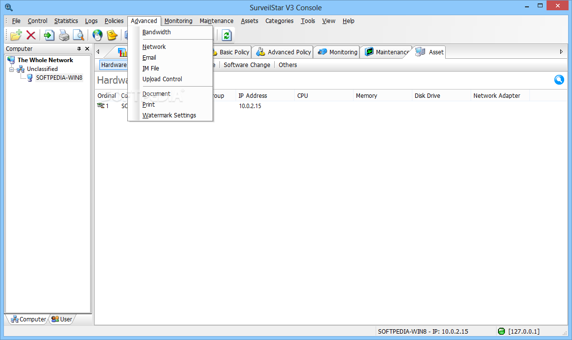Open the Policies menu
Image resolution: width=572 pixels, height=340 pixels.
[114, 21]
